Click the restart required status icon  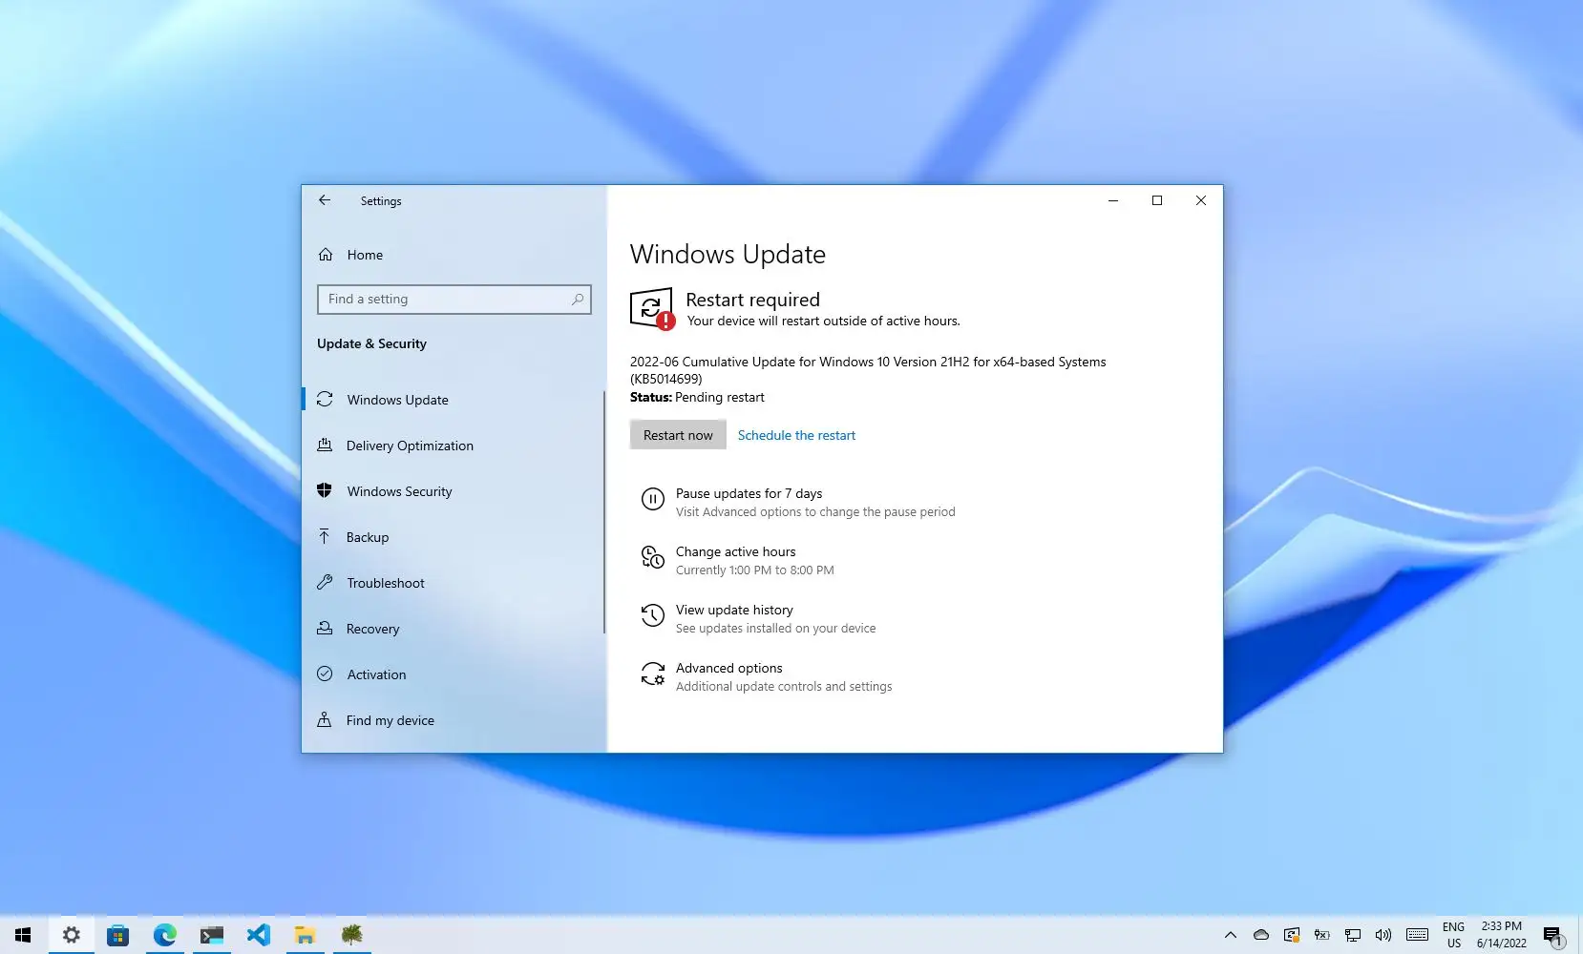click(x=652, y=309)
